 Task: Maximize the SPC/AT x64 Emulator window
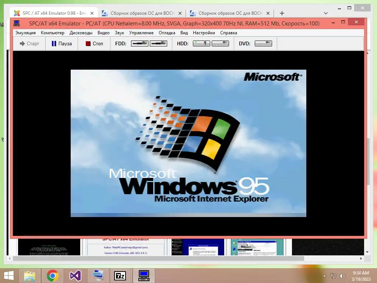point(343,22)
